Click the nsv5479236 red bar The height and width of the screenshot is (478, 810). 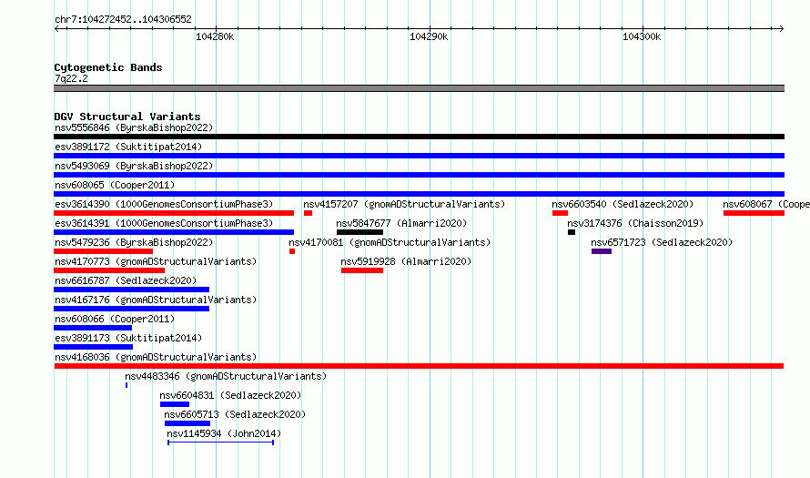104,251
